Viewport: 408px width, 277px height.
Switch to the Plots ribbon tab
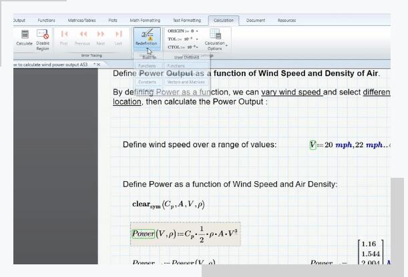point(113,20)
